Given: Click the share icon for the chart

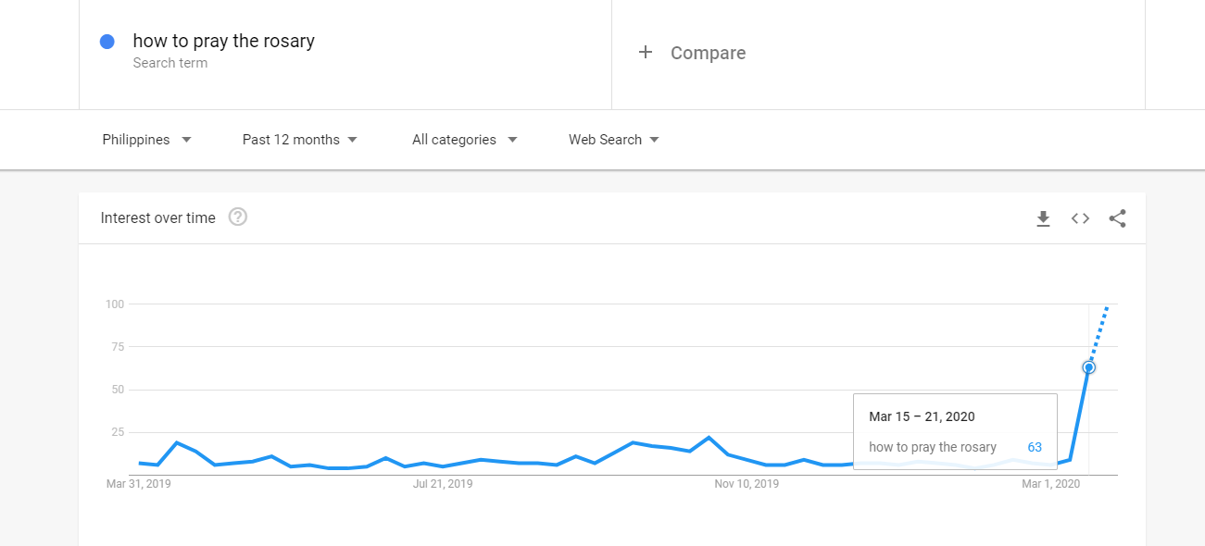Looking at the screenshot, I should coord(1117,218).
